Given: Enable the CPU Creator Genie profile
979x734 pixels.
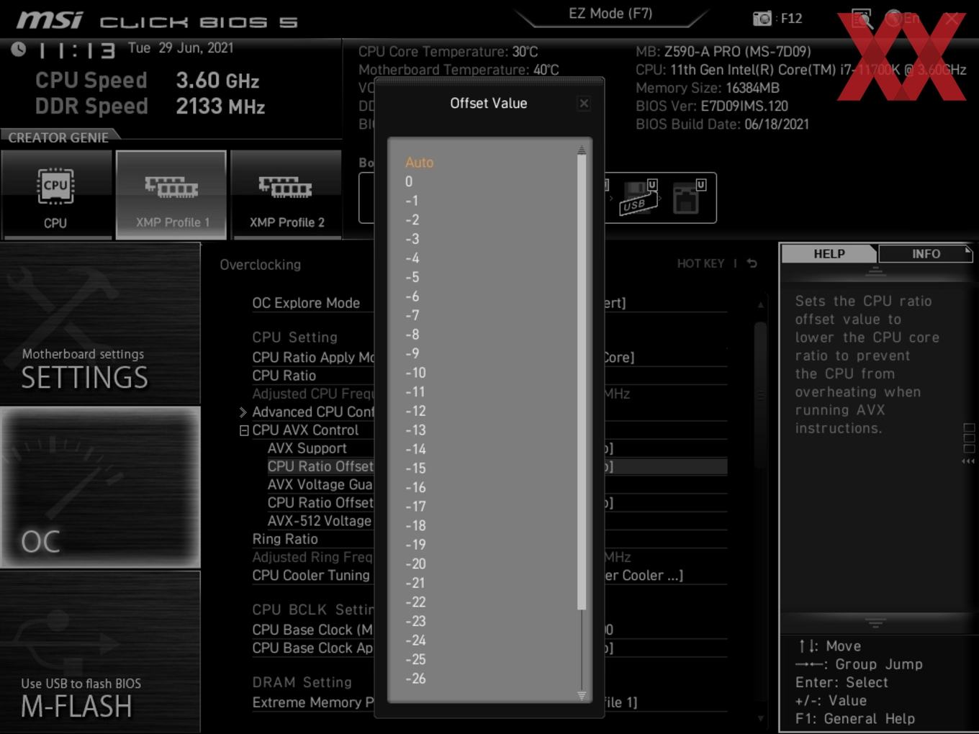Looking at the screenshot, I should [x=55, y=195].
